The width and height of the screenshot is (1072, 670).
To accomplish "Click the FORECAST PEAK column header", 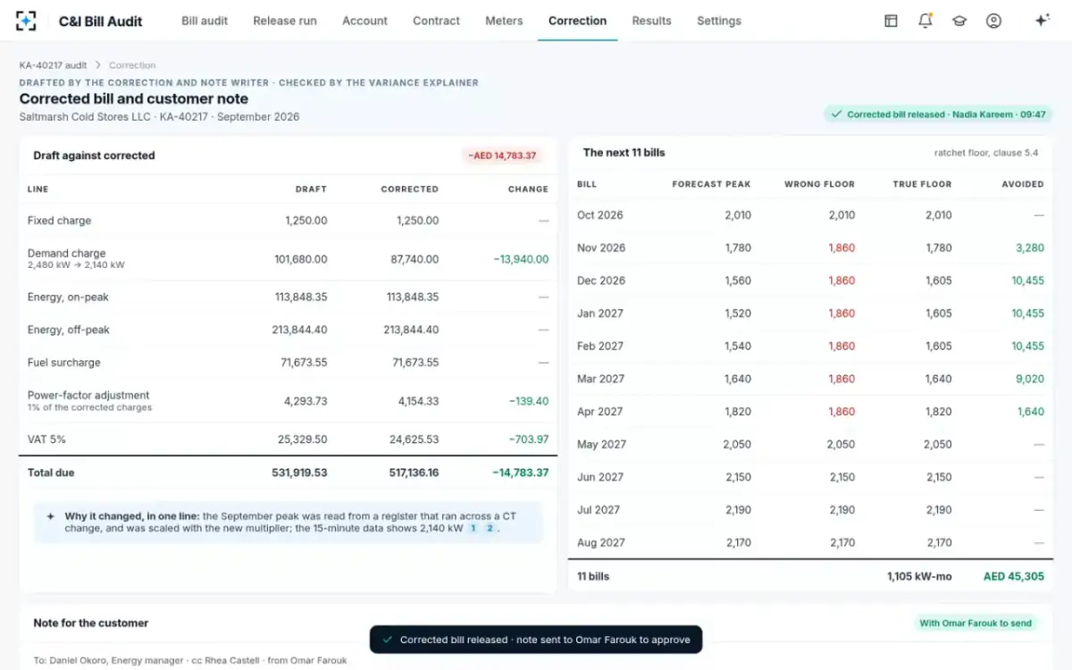I will coord(711,184).
